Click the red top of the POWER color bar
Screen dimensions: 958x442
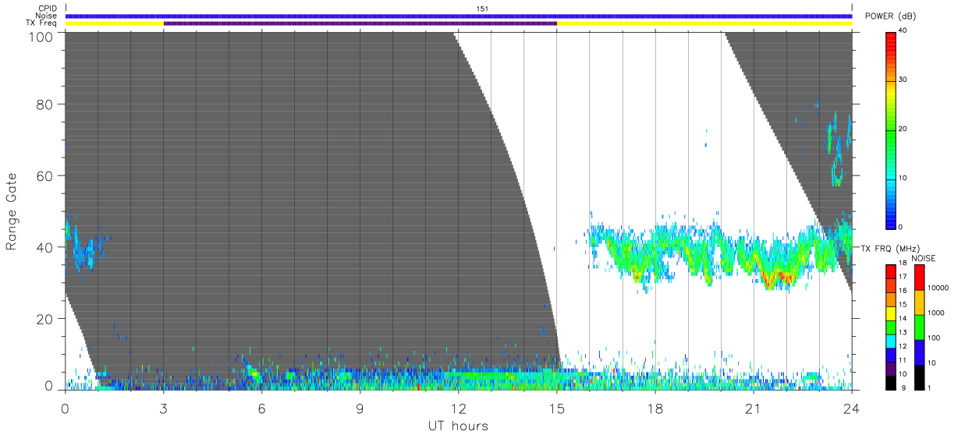(891, 39)
